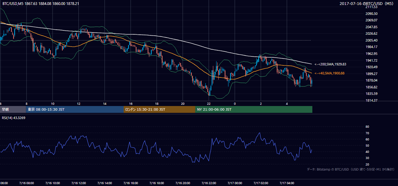Click RSI axis level 30
The width and height of the screenshot is (398, 186).
(x=367, y=158)
